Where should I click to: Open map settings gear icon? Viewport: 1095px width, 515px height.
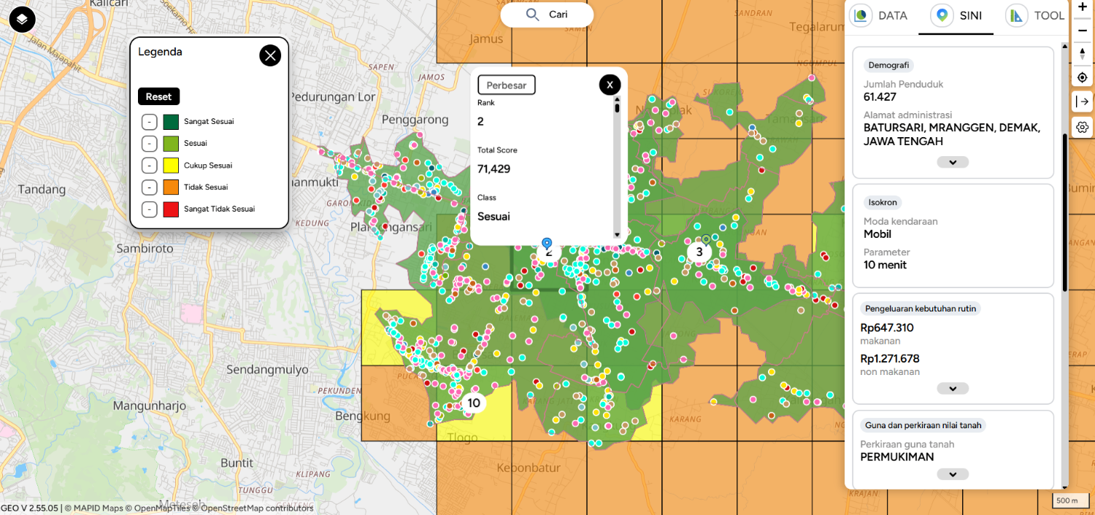tap(1082, 127)
